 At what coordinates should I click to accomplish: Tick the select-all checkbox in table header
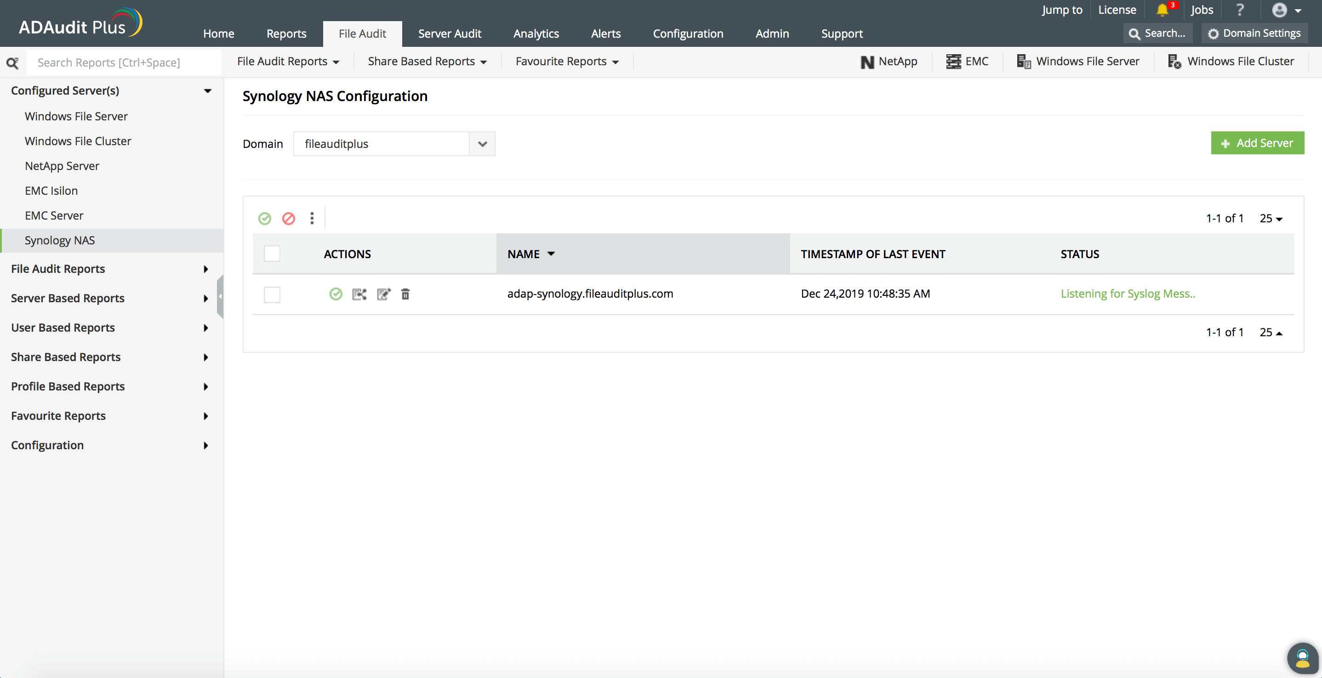point(272,254)
